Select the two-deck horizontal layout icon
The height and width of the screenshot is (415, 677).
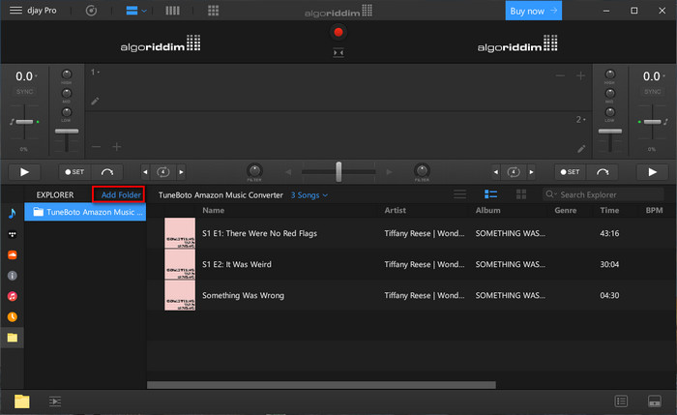(132, 11)
